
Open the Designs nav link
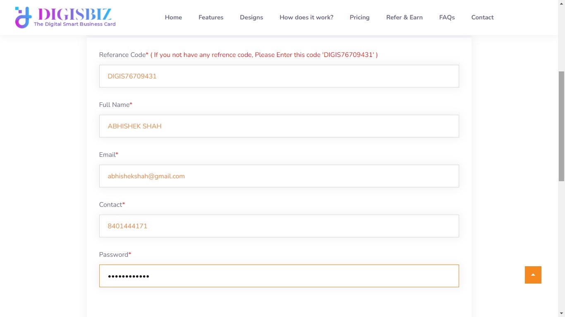coord(251,17)
